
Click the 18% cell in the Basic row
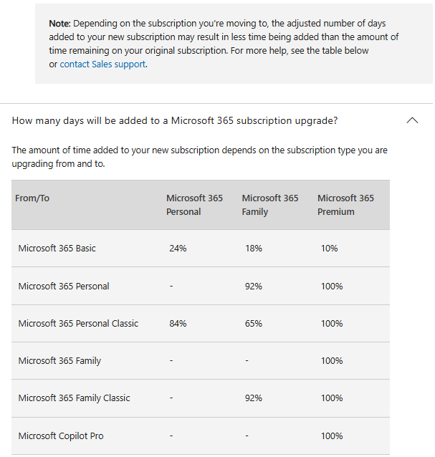coord(254,249)
